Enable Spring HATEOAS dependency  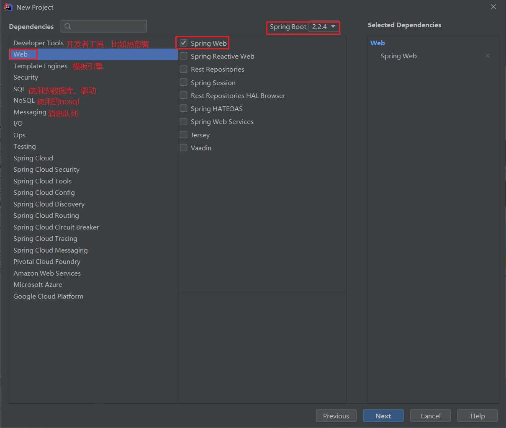tap(183, 108)
